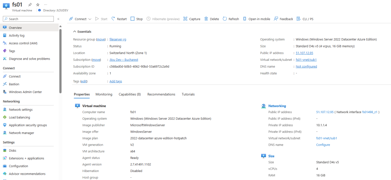Open the Connect dropdown in toolbar
The height and width of the screenshot is (180, 391).
(x=80, y=19)
